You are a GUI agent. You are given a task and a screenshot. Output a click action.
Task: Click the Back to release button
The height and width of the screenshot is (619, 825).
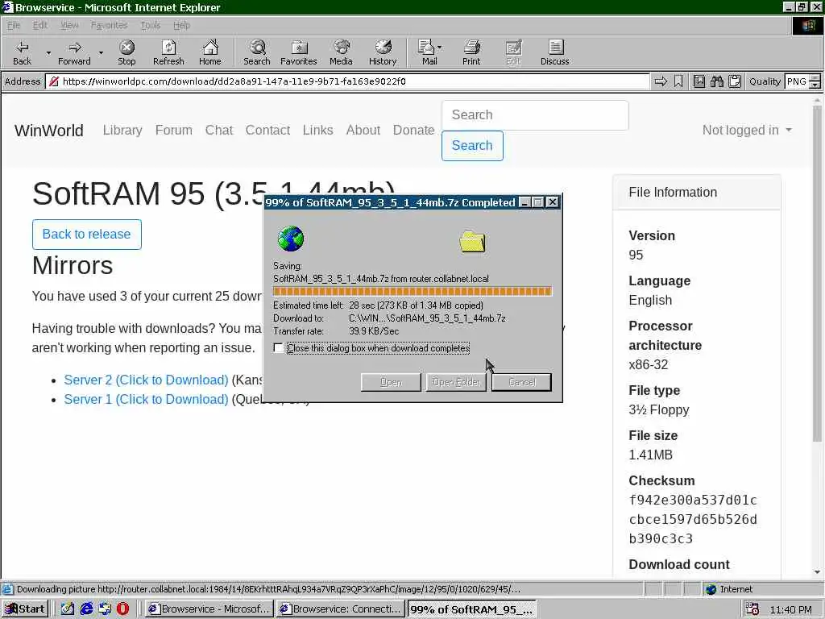tap(87, 235)
